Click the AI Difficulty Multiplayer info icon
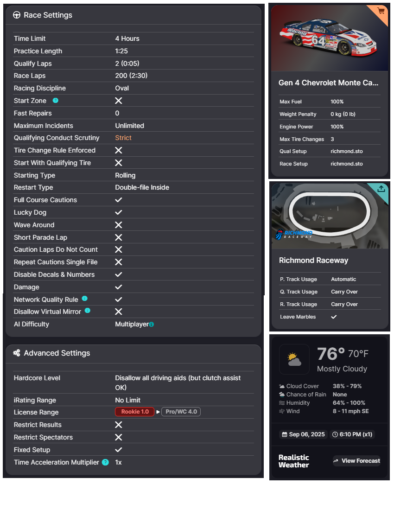This screenshot has height=510, width=394. click(152, 325)
